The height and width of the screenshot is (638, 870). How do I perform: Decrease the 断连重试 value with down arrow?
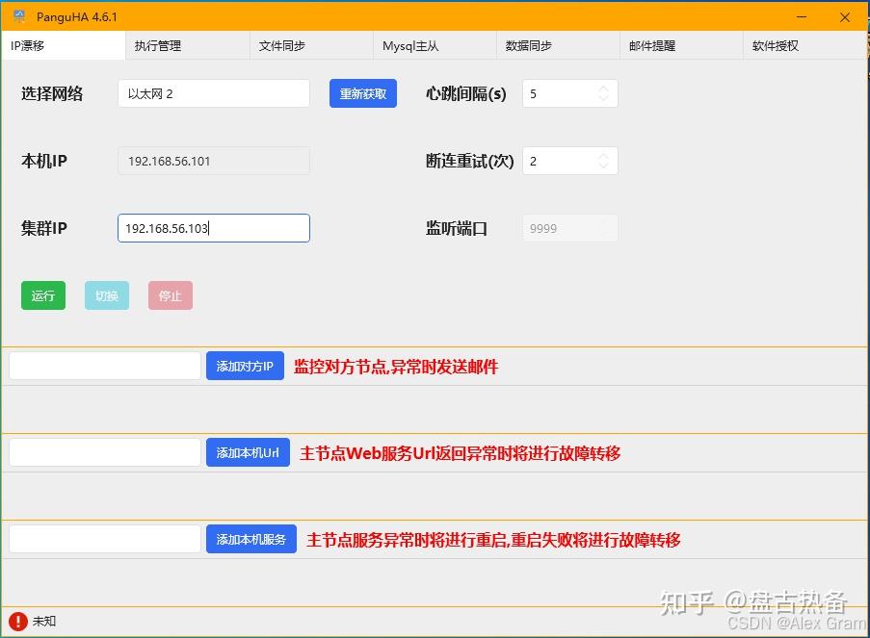[603, 166]
